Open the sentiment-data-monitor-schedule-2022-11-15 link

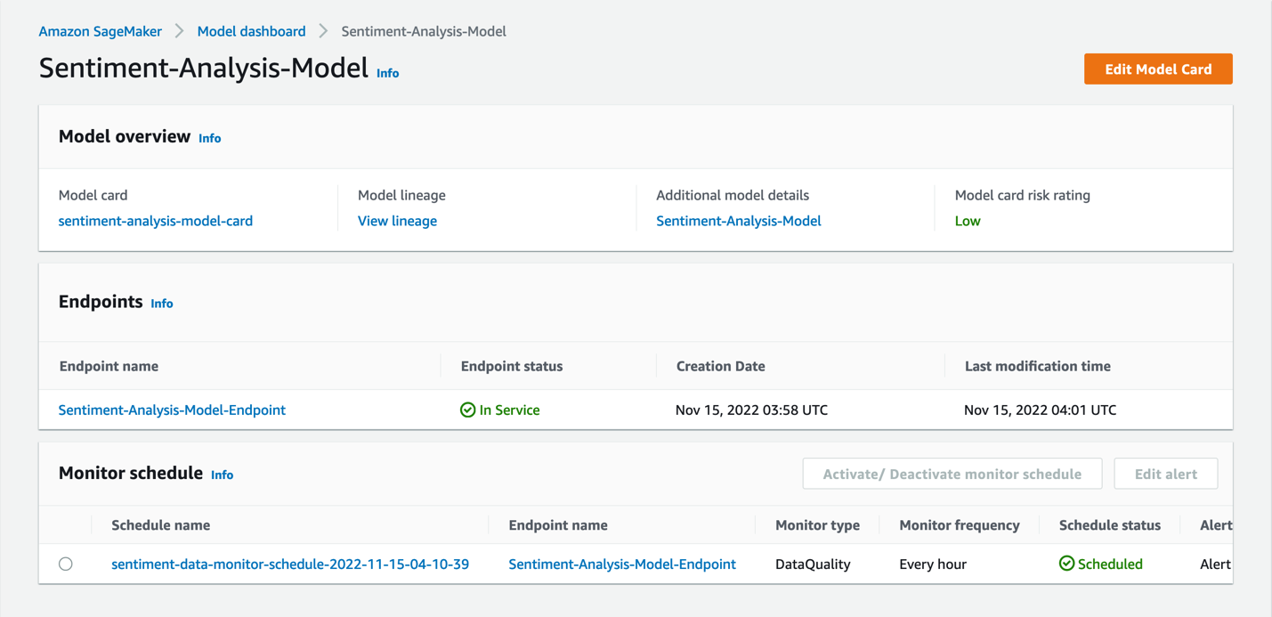click(289, 564)
